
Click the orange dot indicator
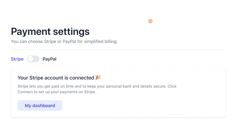pos(150,21)
